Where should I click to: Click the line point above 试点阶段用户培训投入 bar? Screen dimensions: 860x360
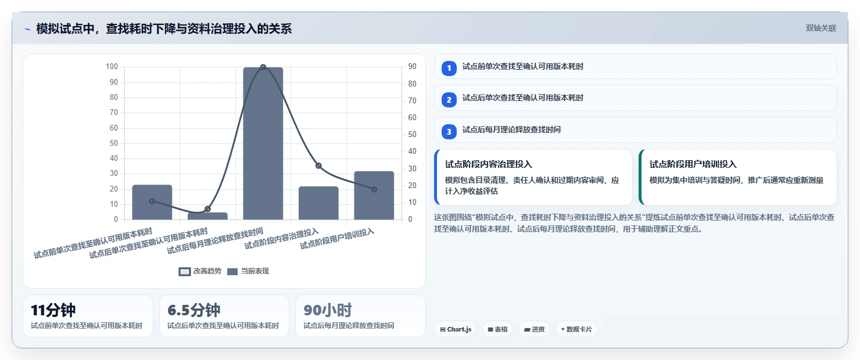pos(374,189)
